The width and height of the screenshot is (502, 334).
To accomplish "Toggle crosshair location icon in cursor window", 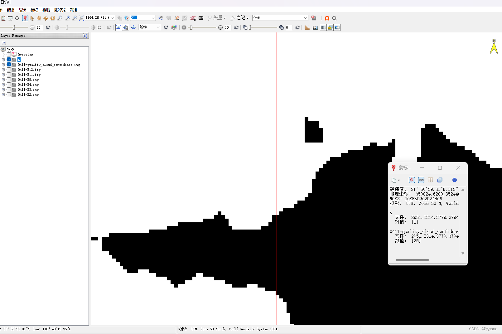I will point(412,180).
